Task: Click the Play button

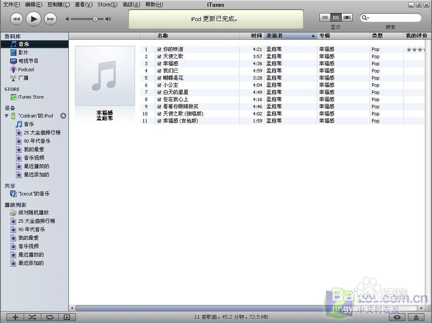Action: coord(33,19)
